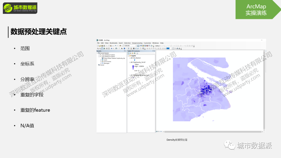This screenshot has height=158, width=281.
Task: Click the Fixed Zoom In icon
Action: 107,49
